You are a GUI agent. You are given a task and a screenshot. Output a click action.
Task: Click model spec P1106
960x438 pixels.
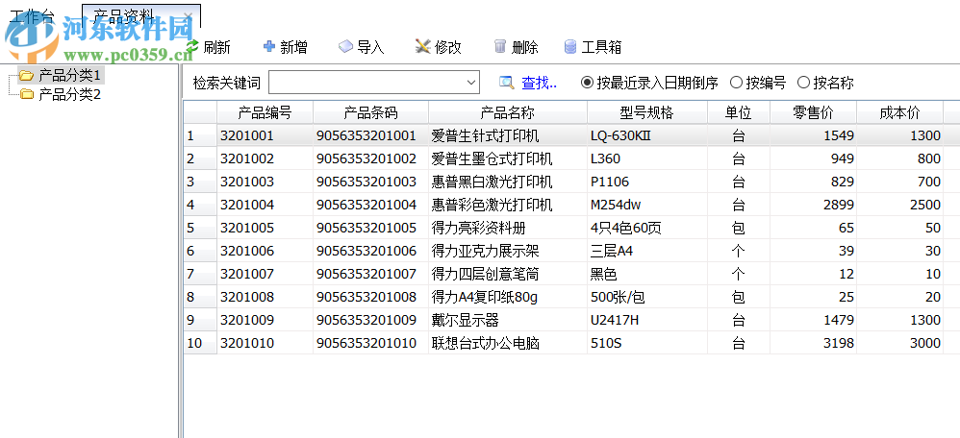tap(610, 182)
